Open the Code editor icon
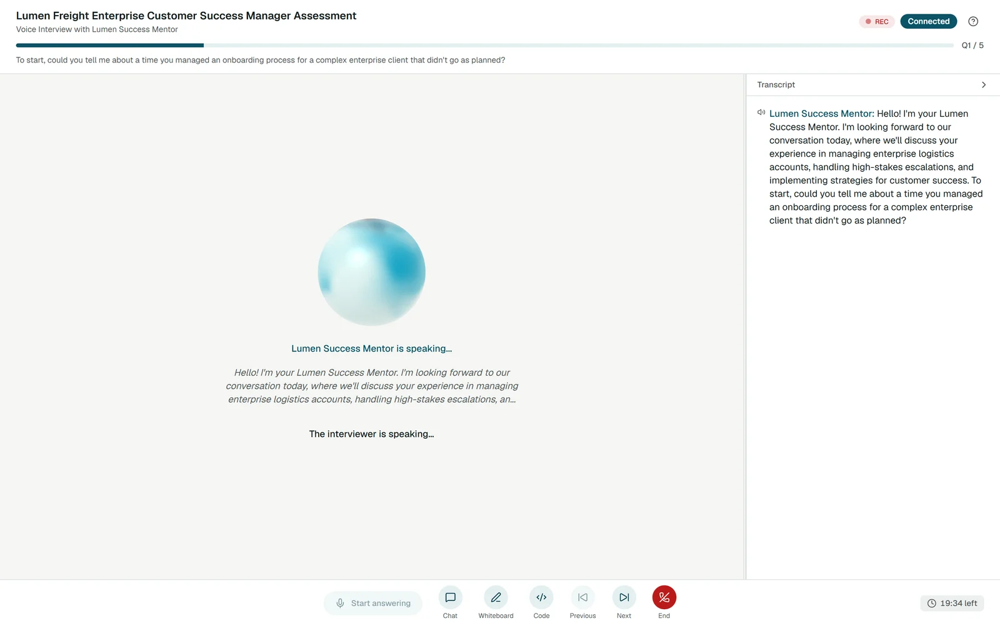The image size is (1000, 626). pos(541,597)
